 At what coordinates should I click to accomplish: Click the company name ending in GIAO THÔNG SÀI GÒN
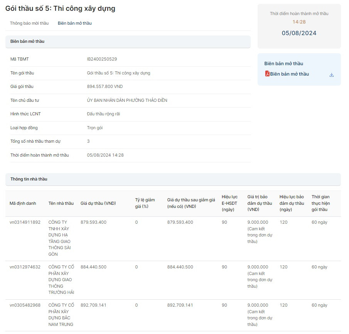60,238
